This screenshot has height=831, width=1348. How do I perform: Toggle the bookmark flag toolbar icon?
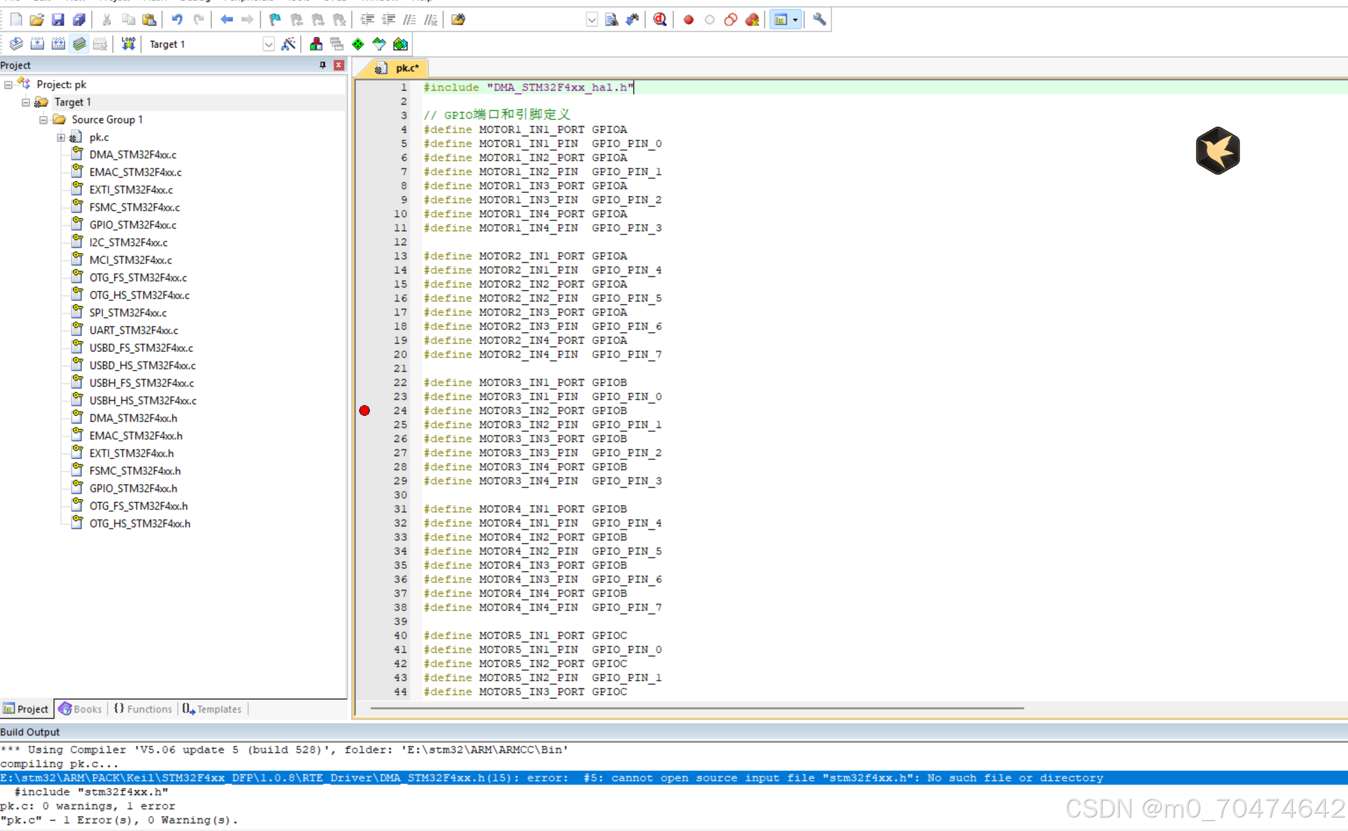(x=275, y=20)
